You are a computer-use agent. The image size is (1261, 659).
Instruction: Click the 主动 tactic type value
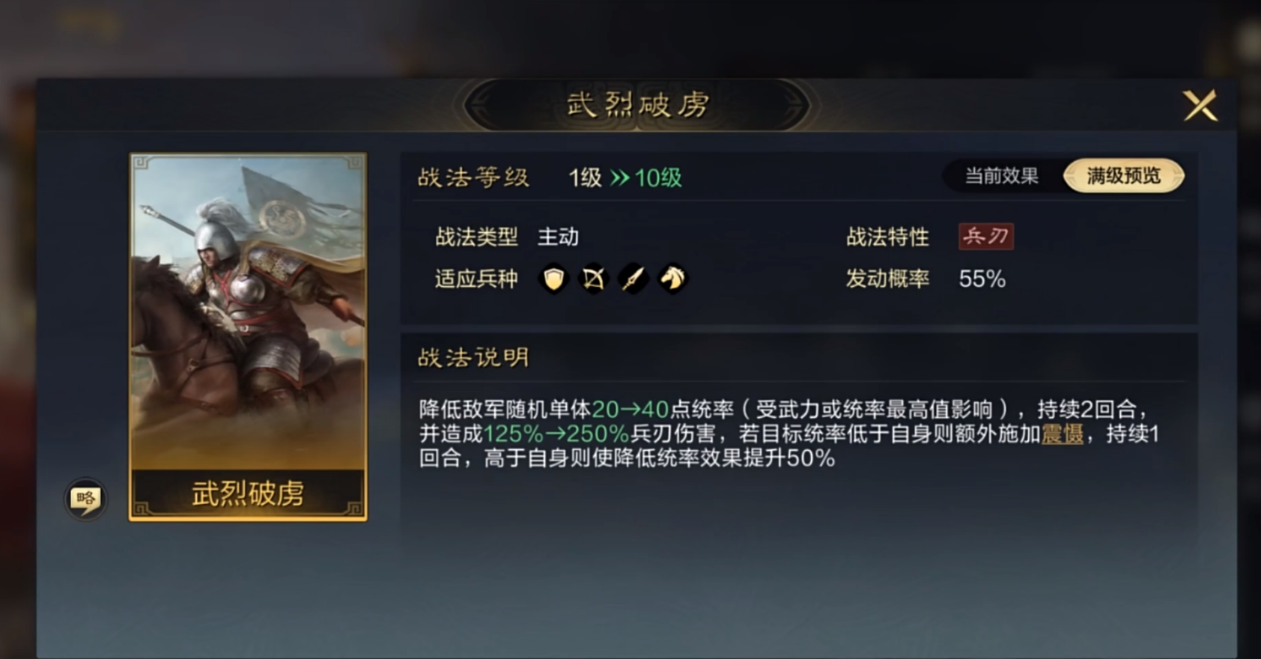click(558, 237)
